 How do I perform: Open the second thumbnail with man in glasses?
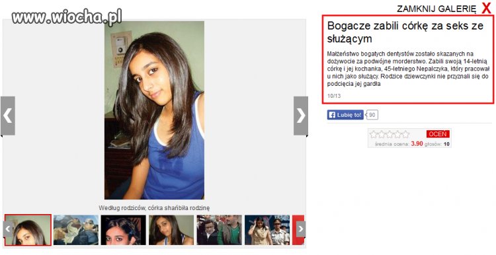[76, 230]
